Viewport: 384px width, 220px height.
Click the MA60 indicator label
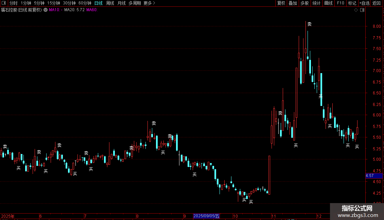pyautogui.click(x=92, y=10)
